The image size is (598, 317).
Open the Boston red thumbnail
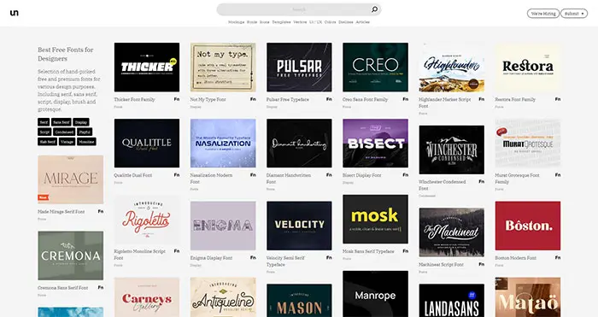coord(528,226)
